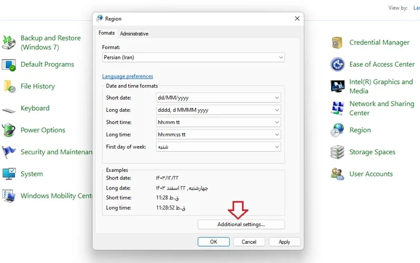
Task: Open User Accounts people icon
Action: point(338,174)
